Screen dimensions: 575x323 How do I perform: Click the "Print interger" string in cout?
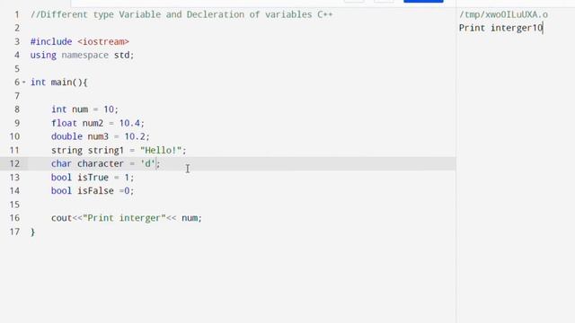124,218
